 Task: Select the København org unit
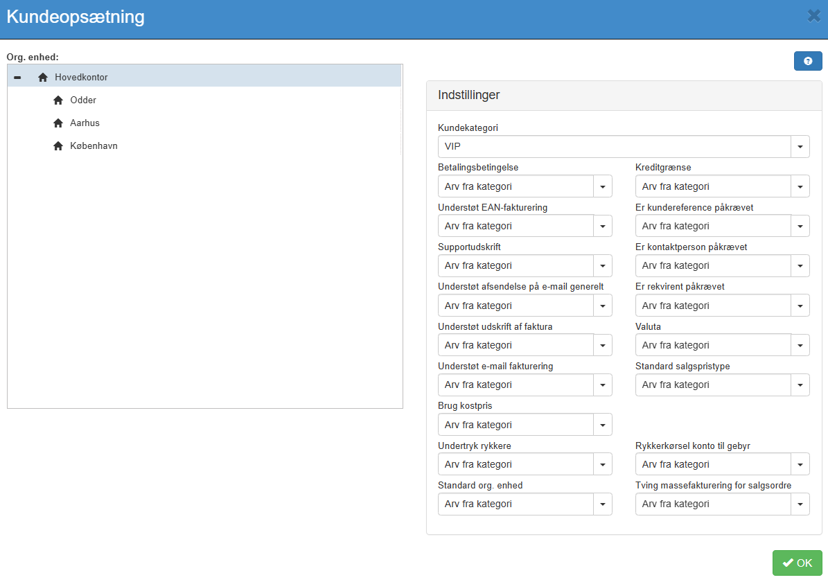coord(94,146)
